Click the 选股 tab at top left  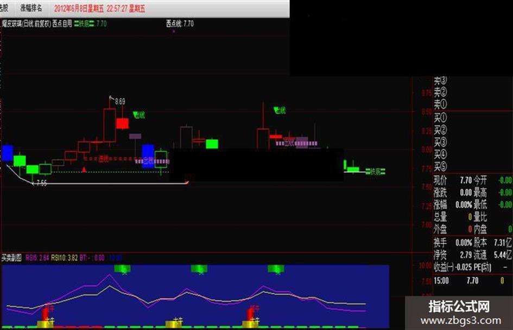(4, 8)
